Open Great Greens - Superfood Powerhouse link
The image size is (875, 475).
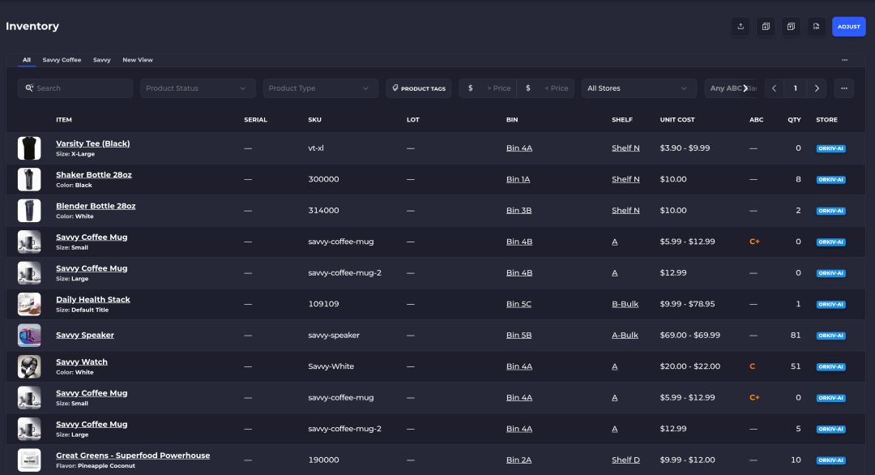133,456
